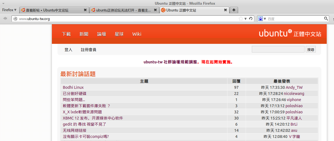Click reply count 32 for lxde topic
This screenshot has height=141, width=334.
coord(236,112)
